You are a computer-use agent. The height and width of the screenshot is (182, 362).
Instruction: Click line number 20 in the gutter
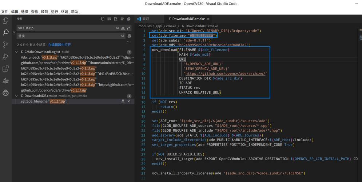(x=143, y=121)
